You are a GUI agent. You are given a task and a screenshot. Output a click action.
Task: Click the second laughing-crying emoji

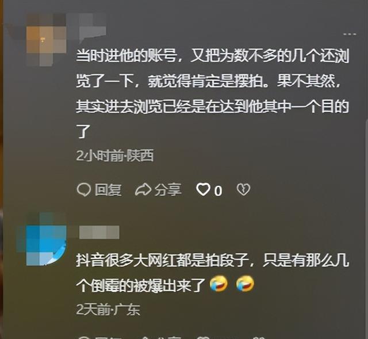click(245, 284)
